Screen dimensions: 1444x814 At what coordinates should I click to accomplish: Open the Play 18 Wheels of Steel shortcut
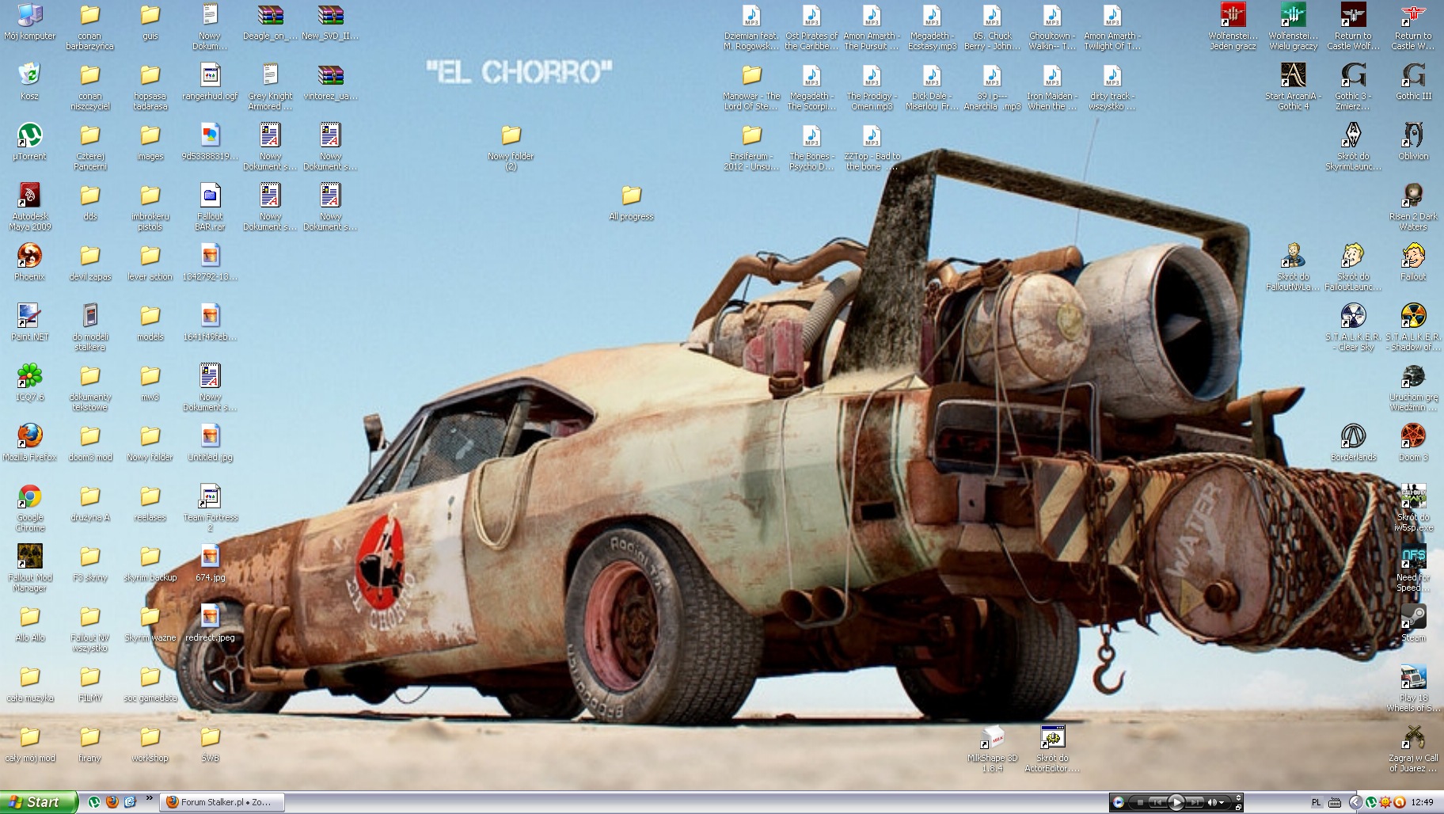[1413, 688]
